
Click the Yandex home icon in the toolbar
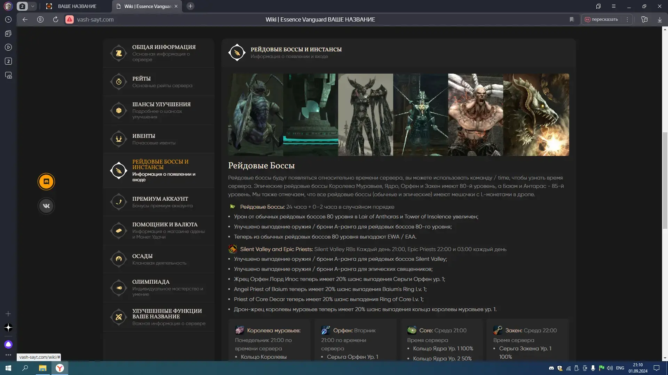click(40, 19)
